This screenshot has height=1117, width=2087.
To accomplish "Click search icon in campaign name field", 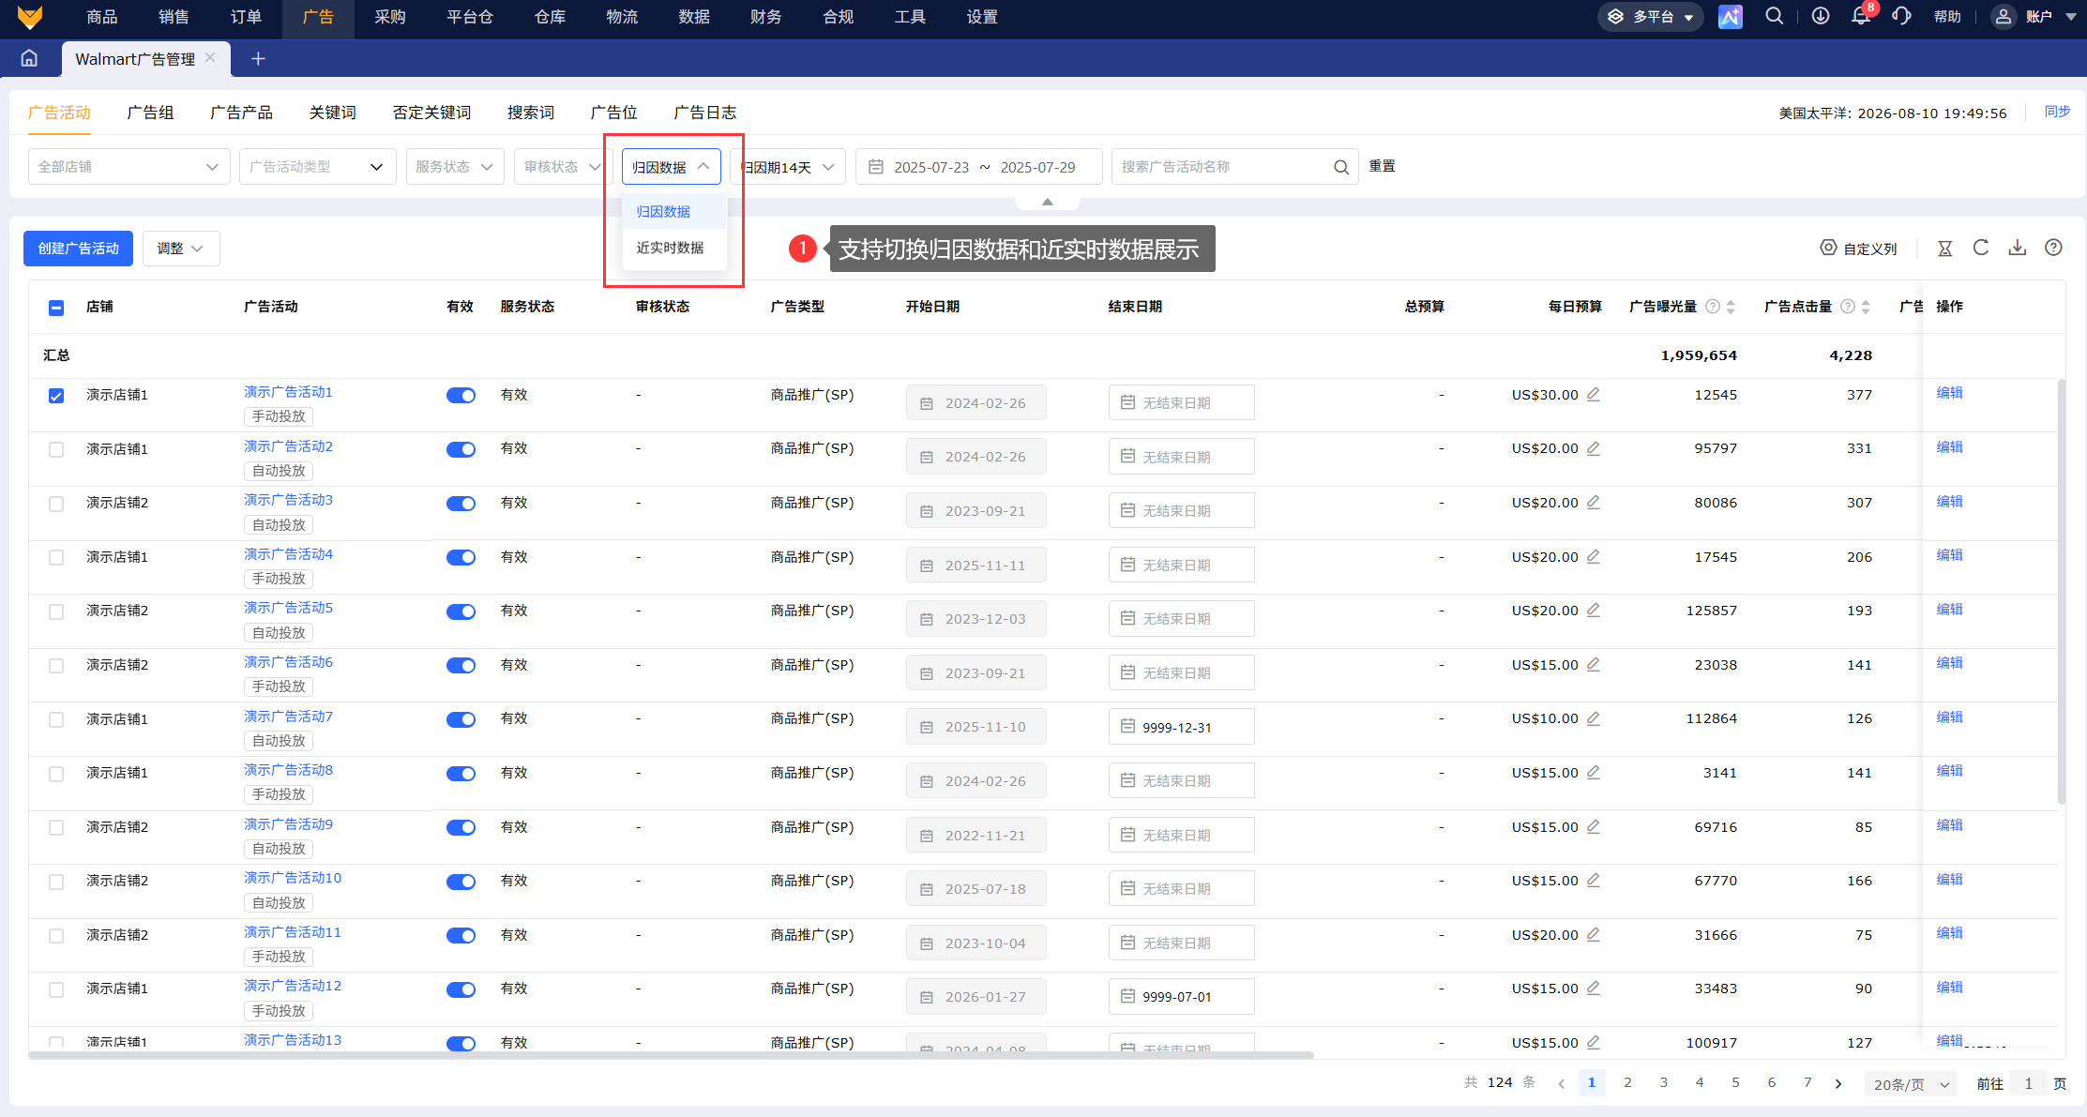I will point(1341,167).
